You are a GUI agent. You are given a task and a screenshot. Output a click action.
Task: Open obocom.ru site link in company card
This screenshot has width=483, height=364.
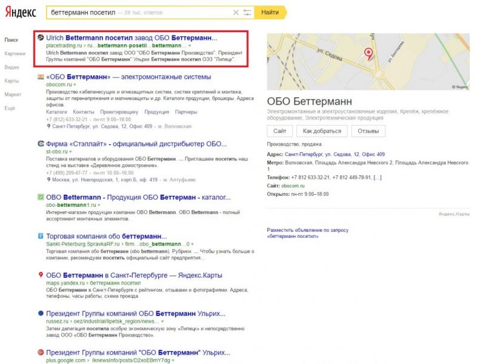(x=293, y=186)
